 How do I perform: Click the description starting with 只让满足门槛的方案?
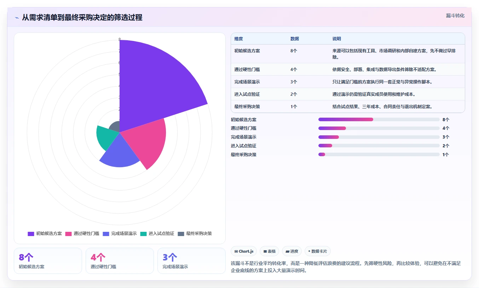click(x=382, y=82)
